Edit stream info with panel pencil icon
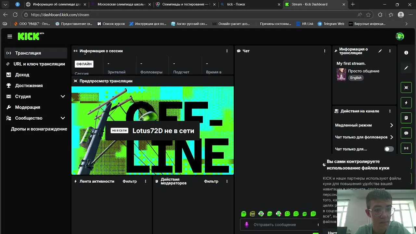 point(380,51)
